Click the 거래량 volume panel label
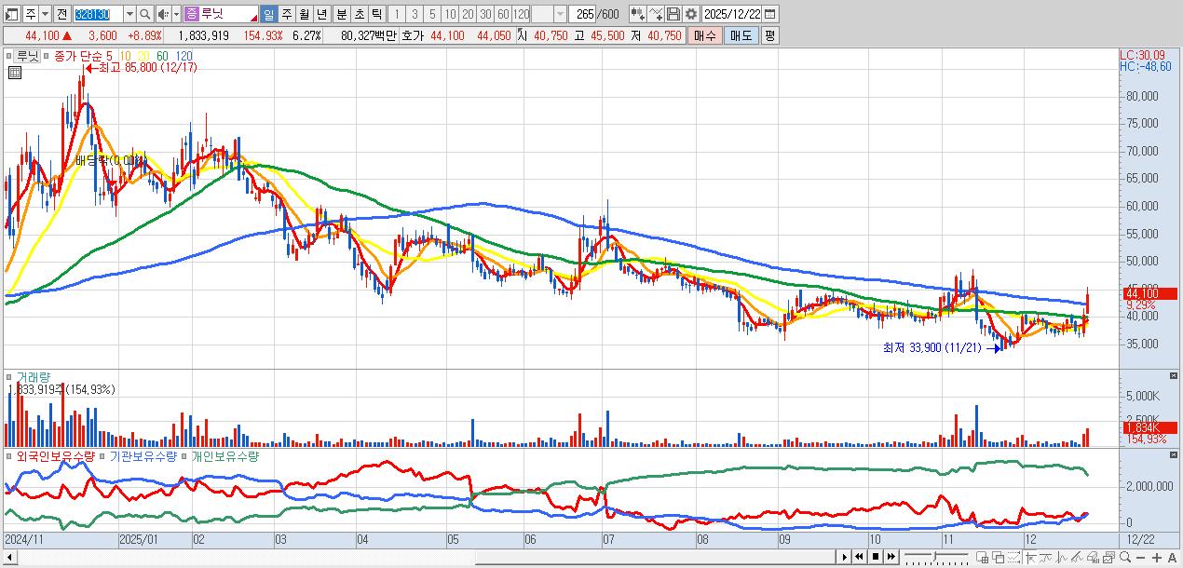The width and height of the screenshot is (1183, 568). point(33,377)
